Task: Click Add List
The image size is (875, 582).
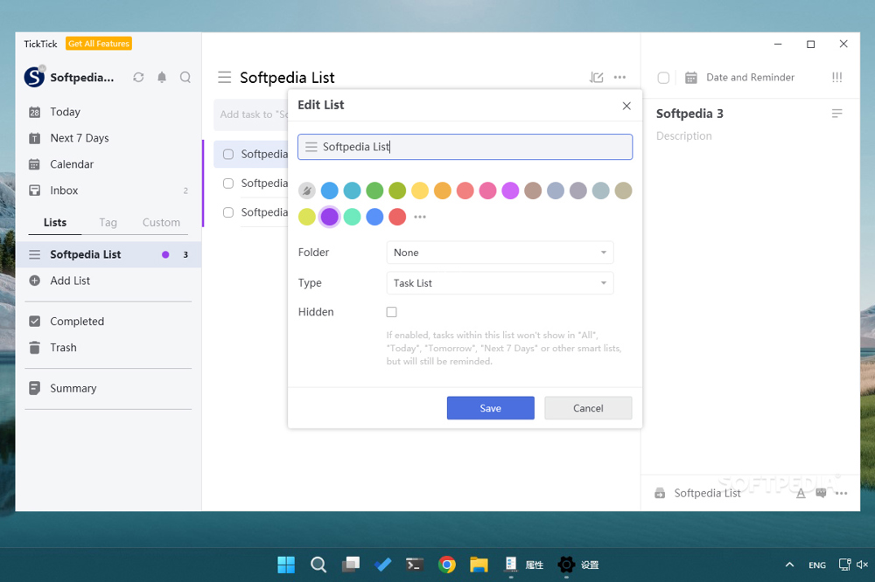Action: coord(70,281)
